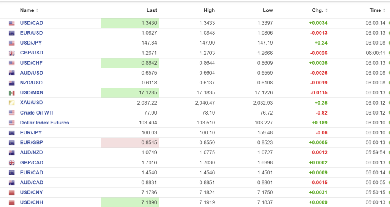Click the Last column header
This screenshot has height=207, width=390.
click(152, 11)
